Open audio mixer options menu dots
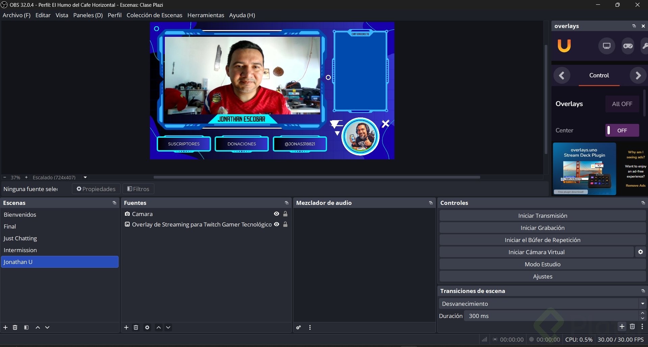 pyautogui.click(x=310, y=327)
